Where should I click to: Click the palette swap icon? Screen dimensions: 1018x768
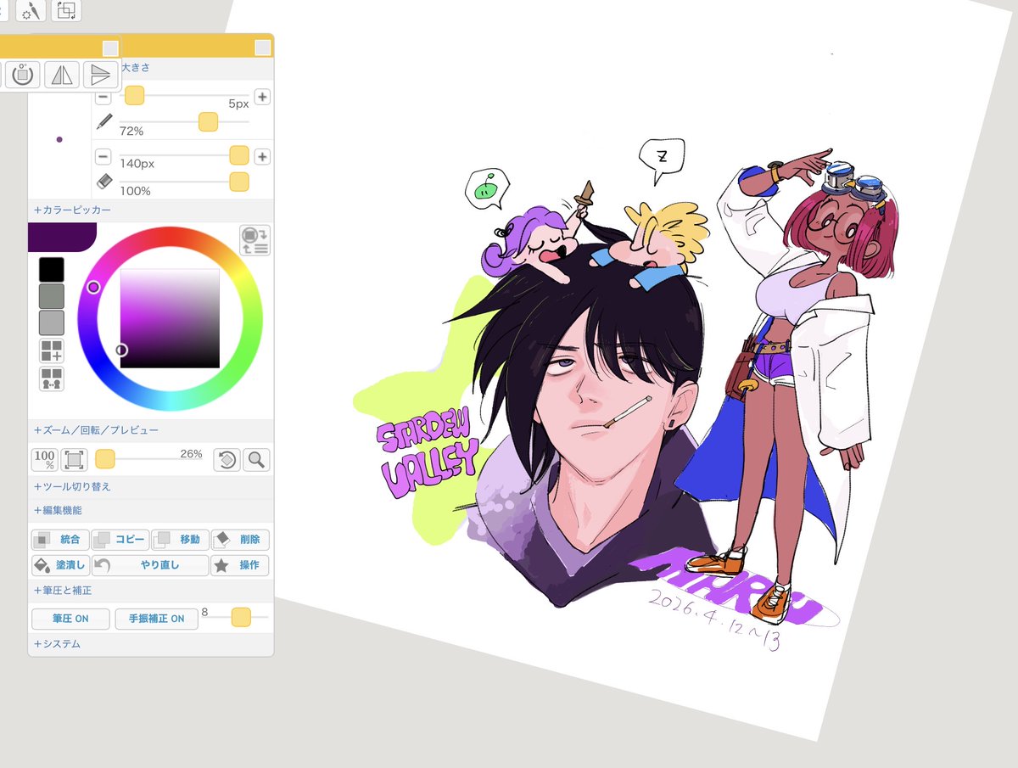[x=52, y=378]
